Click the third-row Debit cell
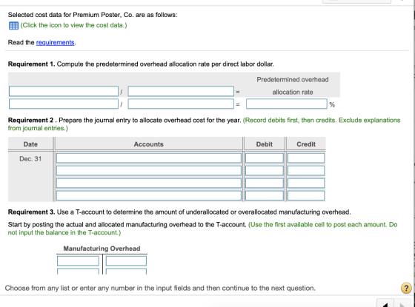Image resolution: width=415 pixels, height=307 pixels. [265, 183]
